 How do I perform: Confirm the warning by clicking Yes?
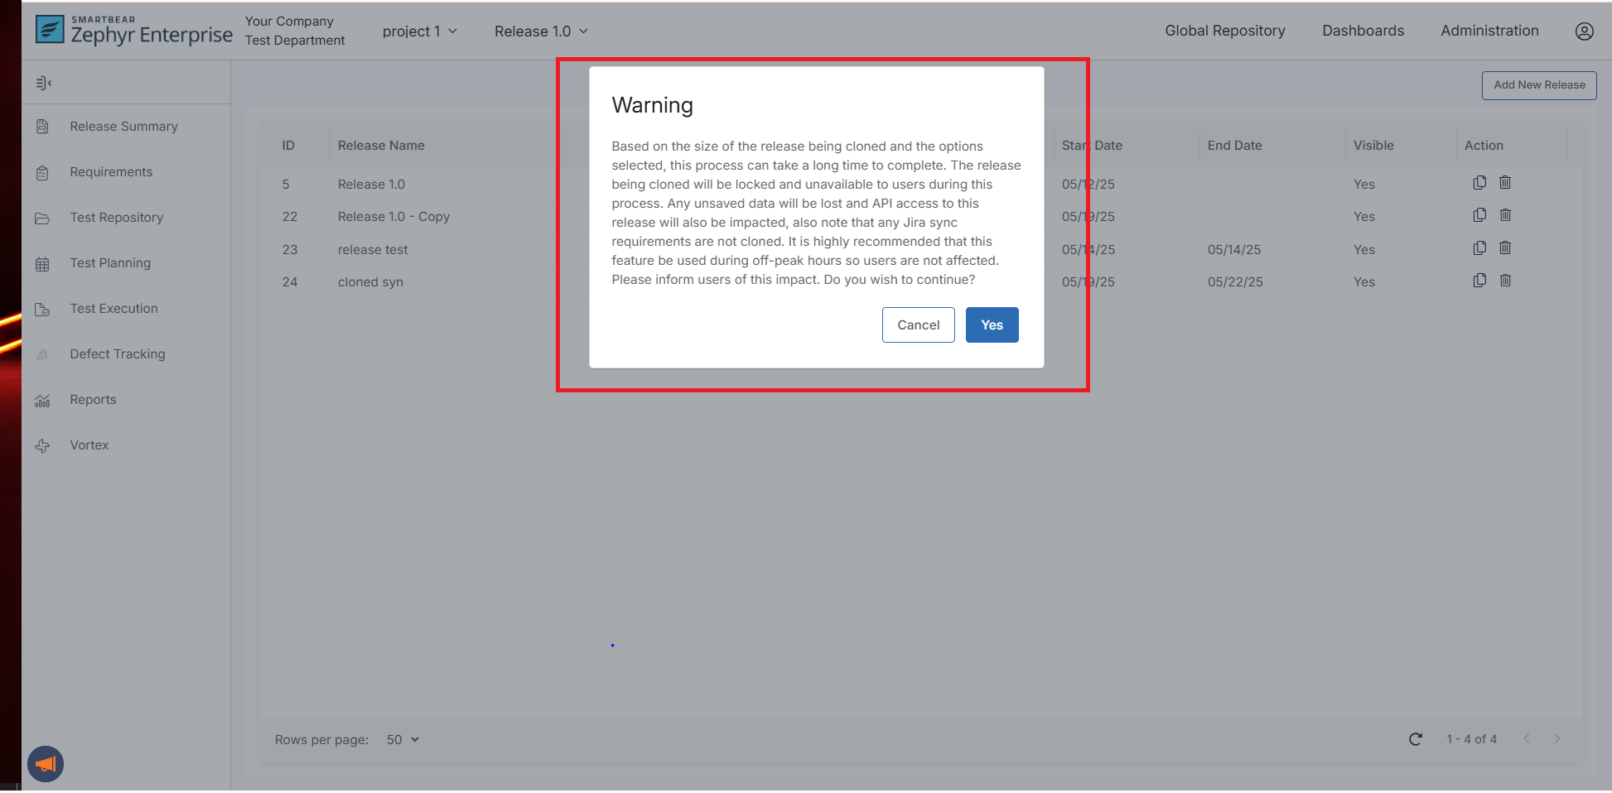click(992, 325)
